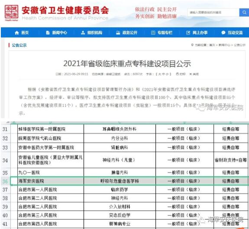This screenshot has height=229, width=249.
Task: Click cell 安徽中医药大学第一附属医院
Action: coord(51,147)
